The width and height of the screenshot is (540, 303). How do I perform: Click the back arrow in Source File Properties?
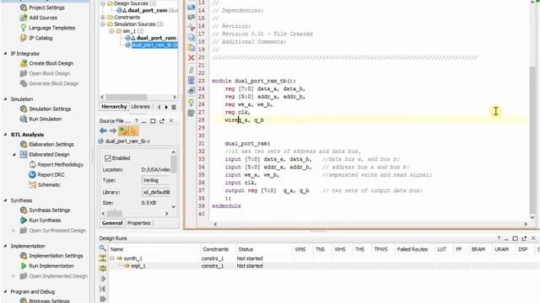pyautogui.click(x=103, y=130)
